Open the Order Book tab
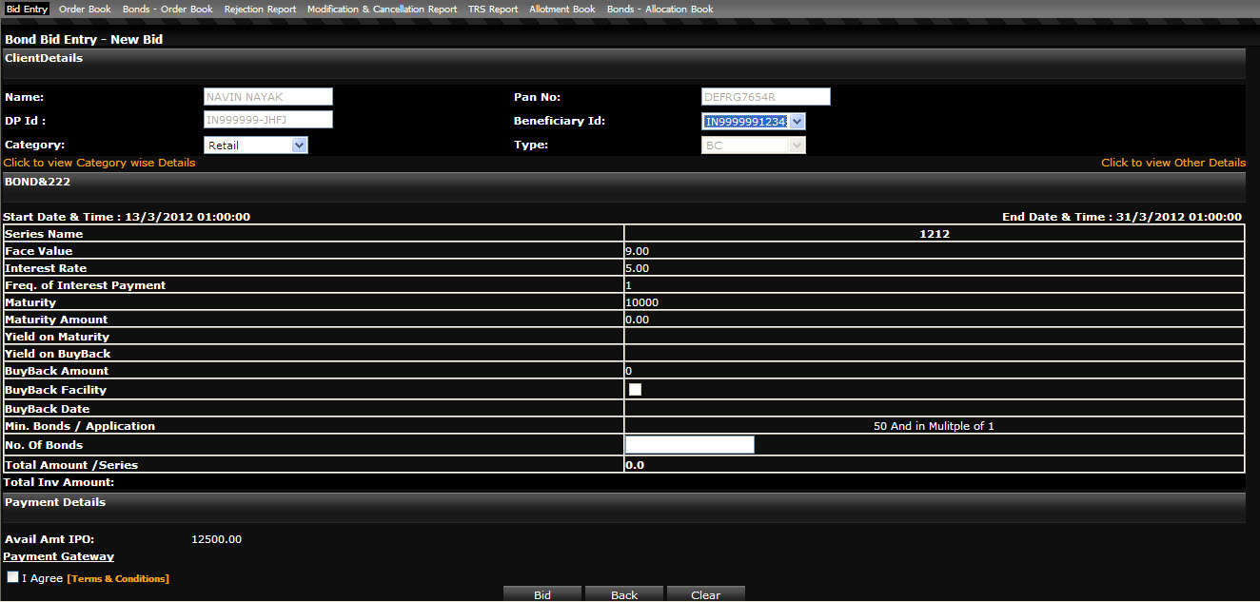 (x=85, y=10)
